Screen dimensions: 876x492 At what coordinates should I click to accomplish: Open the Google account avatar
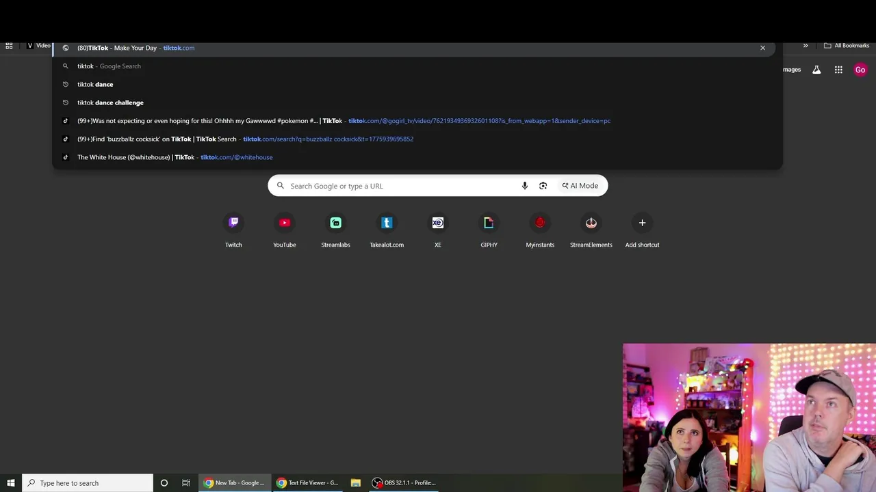[x=860, y=70]
